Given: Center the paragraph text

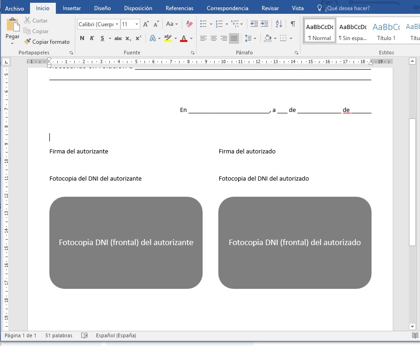Looking at the screenshot, I should (x=214, y=38).
